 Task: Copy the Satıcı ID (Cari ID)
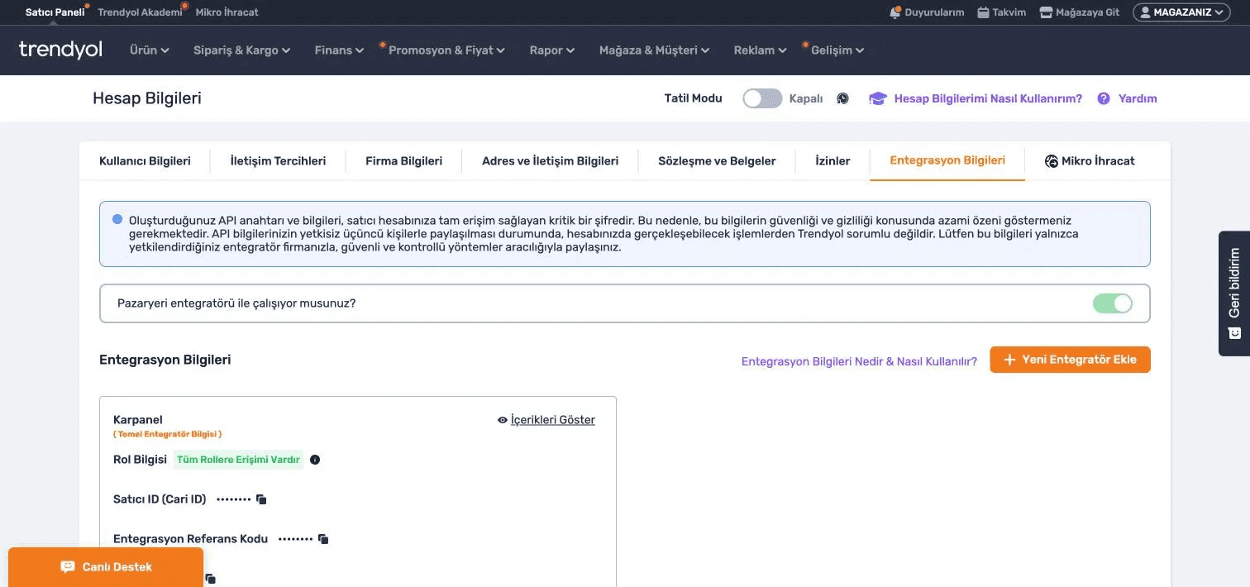[261, 499]
